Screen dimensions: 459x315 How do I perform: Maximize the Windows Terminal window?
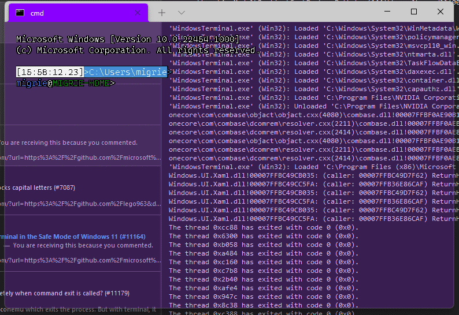(x=414, y=12)
